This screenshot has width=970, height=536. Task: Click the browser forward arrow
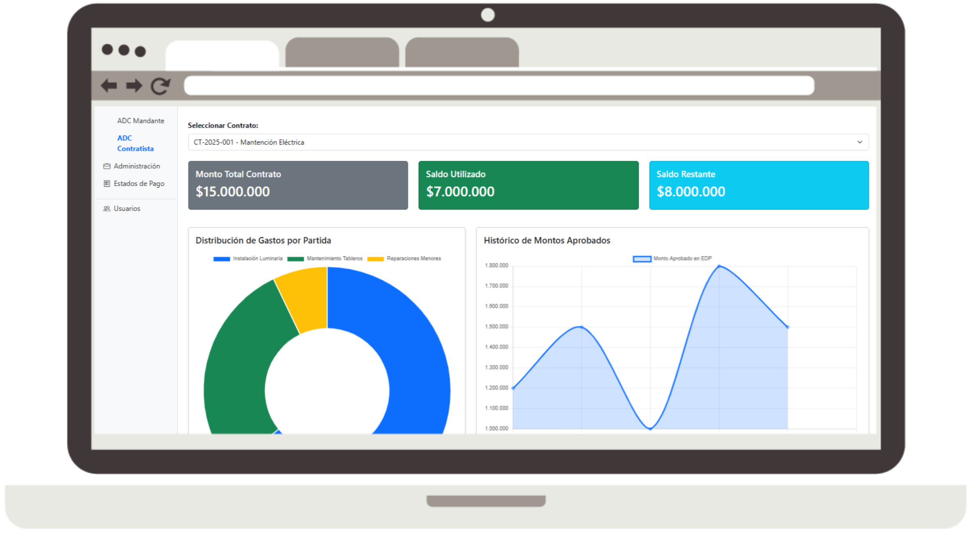click(134, 86)
